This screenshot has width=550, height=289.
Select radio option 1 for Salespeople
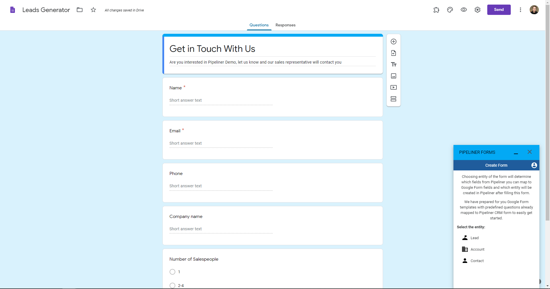coord(172,272)
